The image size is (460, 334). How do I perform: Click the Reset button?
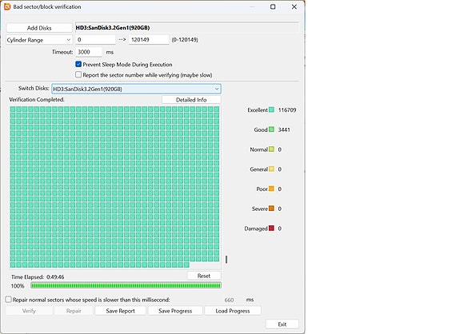(x=204, y=276)
